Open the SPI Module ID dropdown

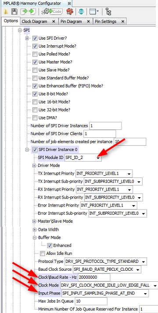coord(83,158)
